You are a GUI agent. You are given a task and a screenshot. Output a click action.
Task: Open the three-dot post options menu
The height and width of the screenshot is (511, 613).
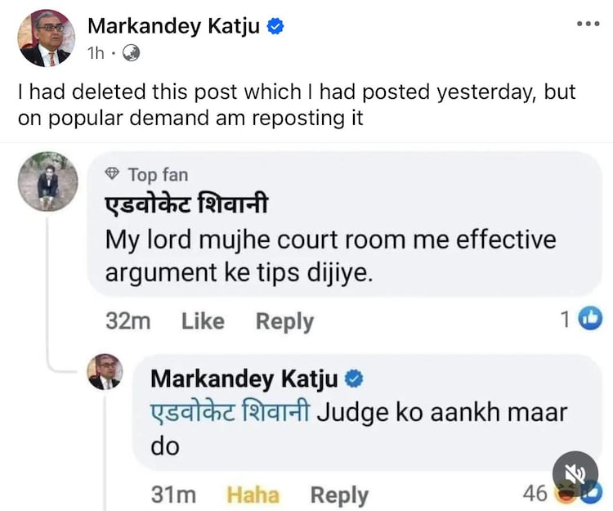tap(588, 24)
